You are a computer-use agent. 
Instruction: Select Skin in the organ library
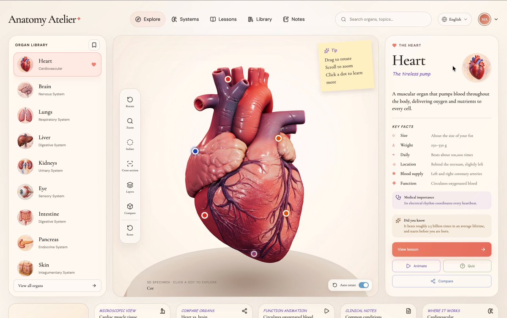(57, 268)
